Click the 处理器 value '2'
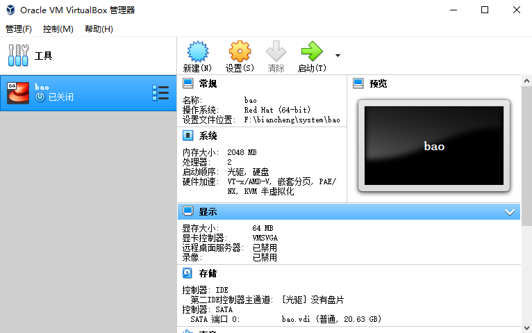This screenshot has width=532, height=333. pos(229,162)
